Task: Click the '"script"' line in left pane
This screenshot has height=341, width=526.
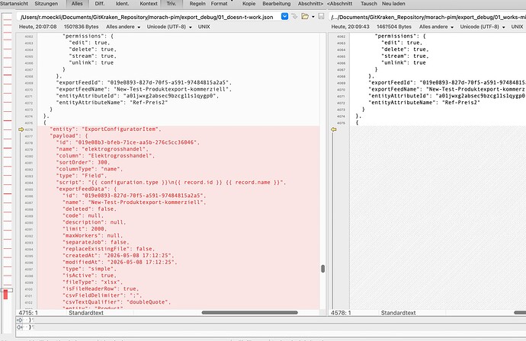Action: pyautogui.click(x=171, y=183)
